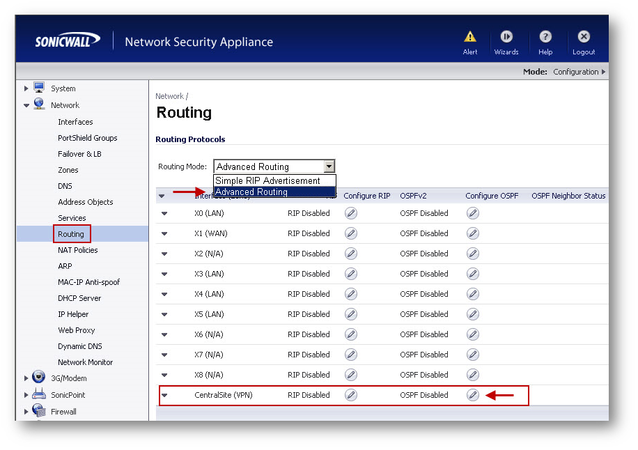Click the Network breadcrumb link
Screen dimensions: 638x450
point(169,96)
